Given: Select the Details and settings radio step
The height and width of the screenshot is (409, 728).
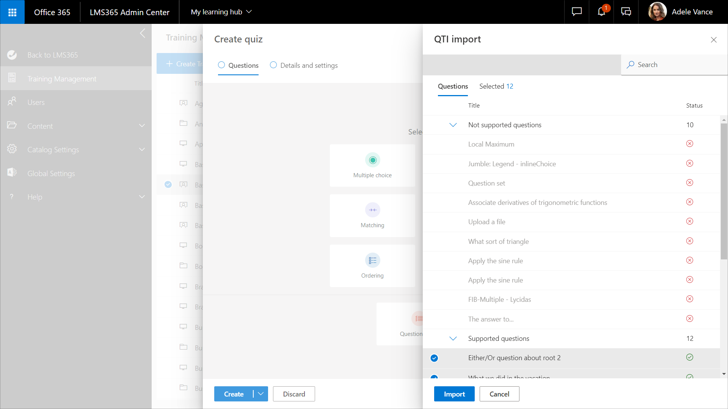Looking at the screenshot, I should point(273,65).
